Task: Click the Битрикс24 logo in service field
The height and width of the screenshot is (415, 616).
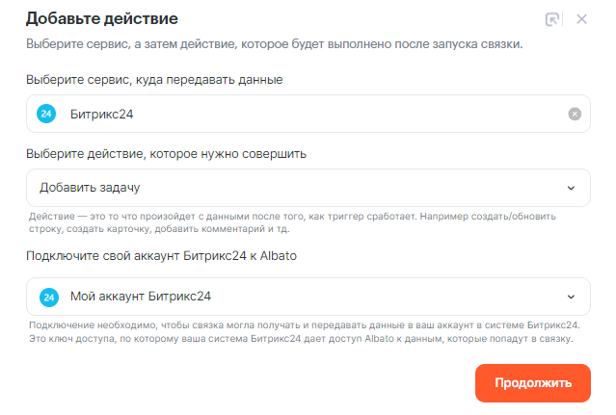Action: 47,114
